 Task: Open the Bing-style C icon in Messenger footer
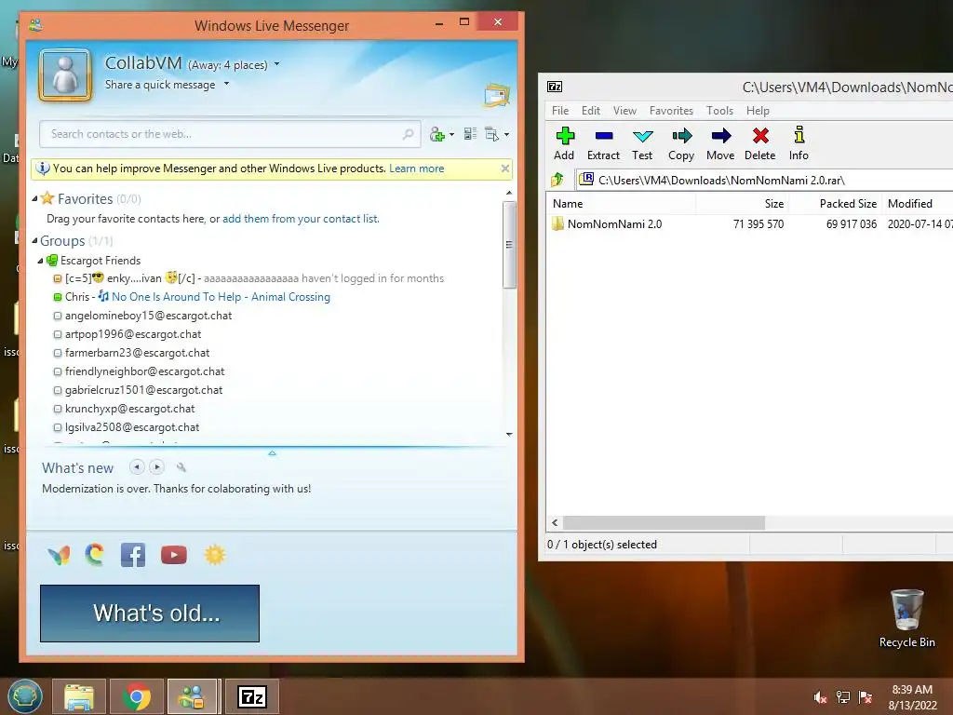tap(95, 555)
